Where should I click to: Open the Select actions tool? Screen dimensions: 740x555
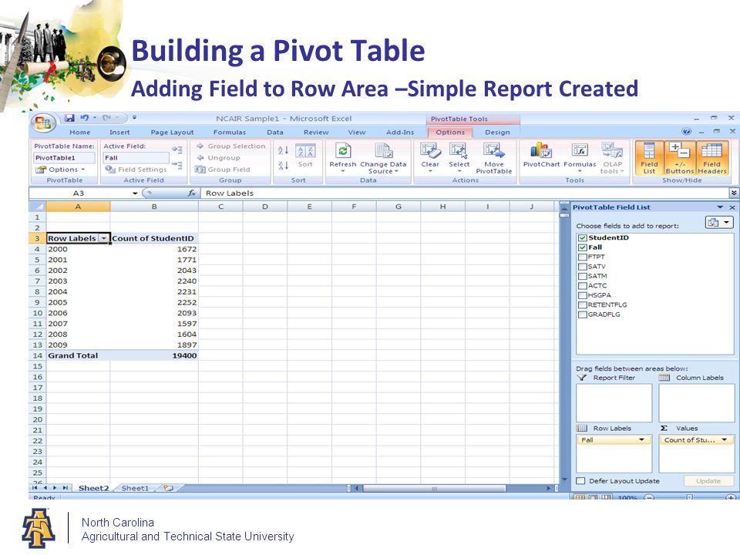[459, 157]
